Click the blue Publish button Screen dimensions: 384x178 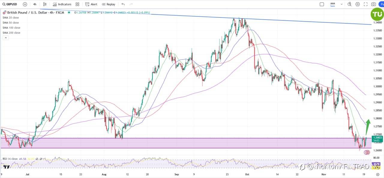point(381,4)
